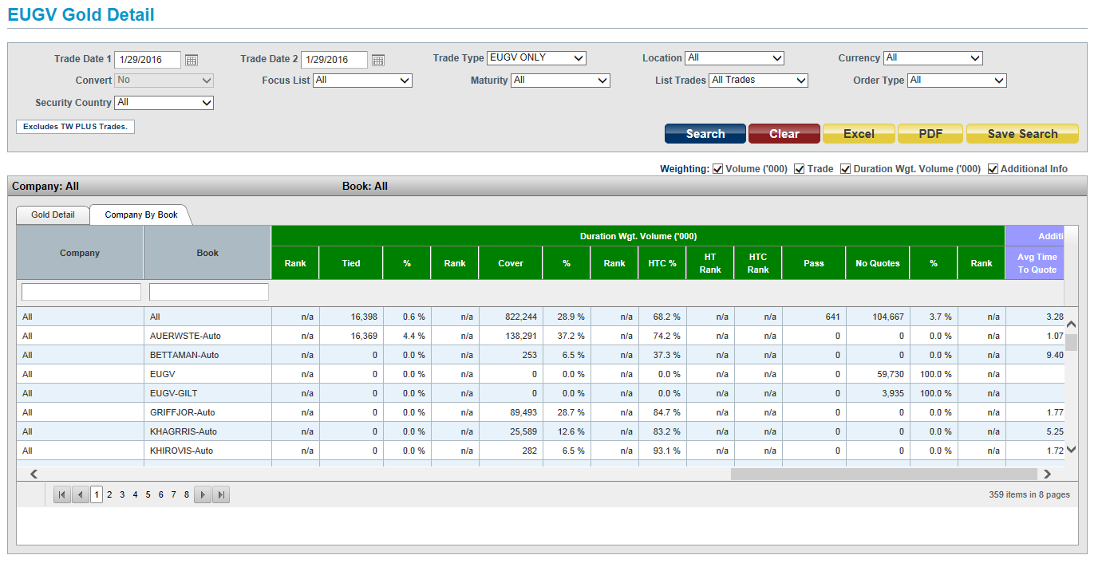Click the red Clear button

click(x=784, y=134)
